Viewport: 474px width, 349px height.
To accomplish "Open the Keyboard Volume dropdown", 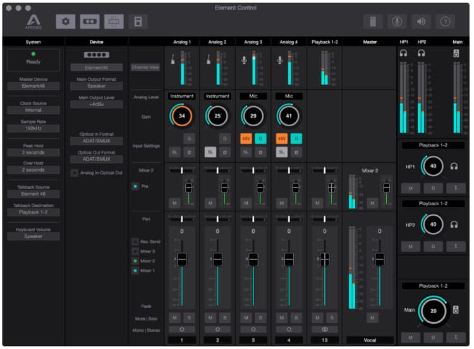I will 33,237.
